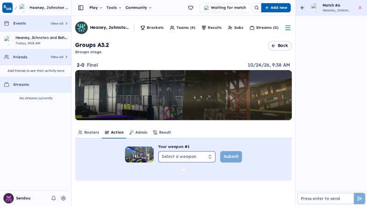Switch to the Rosters tab
This screenshot has width=367, height=206.
[x=89, y=132]
